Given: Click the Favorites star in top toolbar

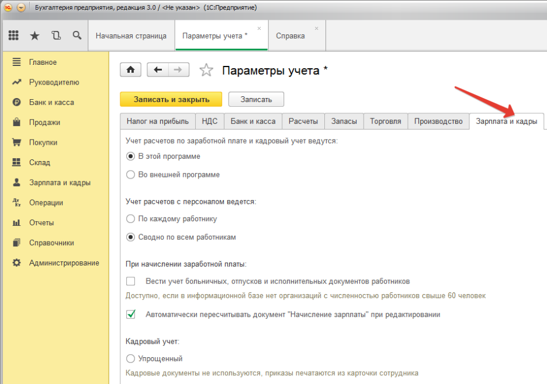Looking at the screenshot, I should click(x=34, y=36).
